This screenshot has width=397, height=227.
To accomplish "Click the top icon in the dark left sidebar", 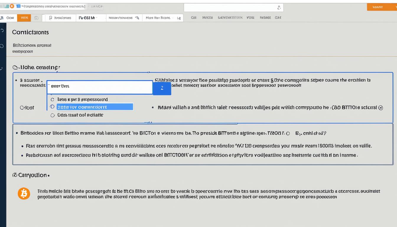I will [3, 30].
